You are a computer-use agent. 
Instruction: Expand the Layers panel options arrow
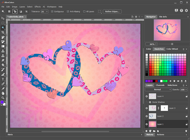pyautogui.click(x=186, y=85)
